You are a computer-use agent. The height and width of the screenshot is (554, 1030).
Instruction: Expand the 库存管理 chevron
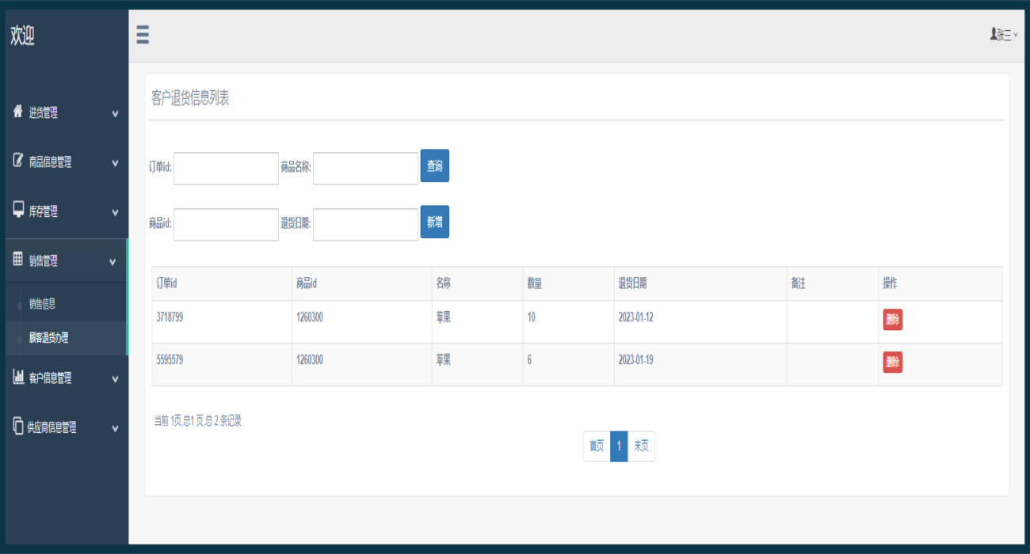coord(115,212)
